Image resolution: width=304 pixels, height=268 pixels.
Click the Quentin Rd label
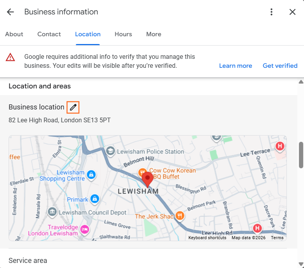click(261, 167)
